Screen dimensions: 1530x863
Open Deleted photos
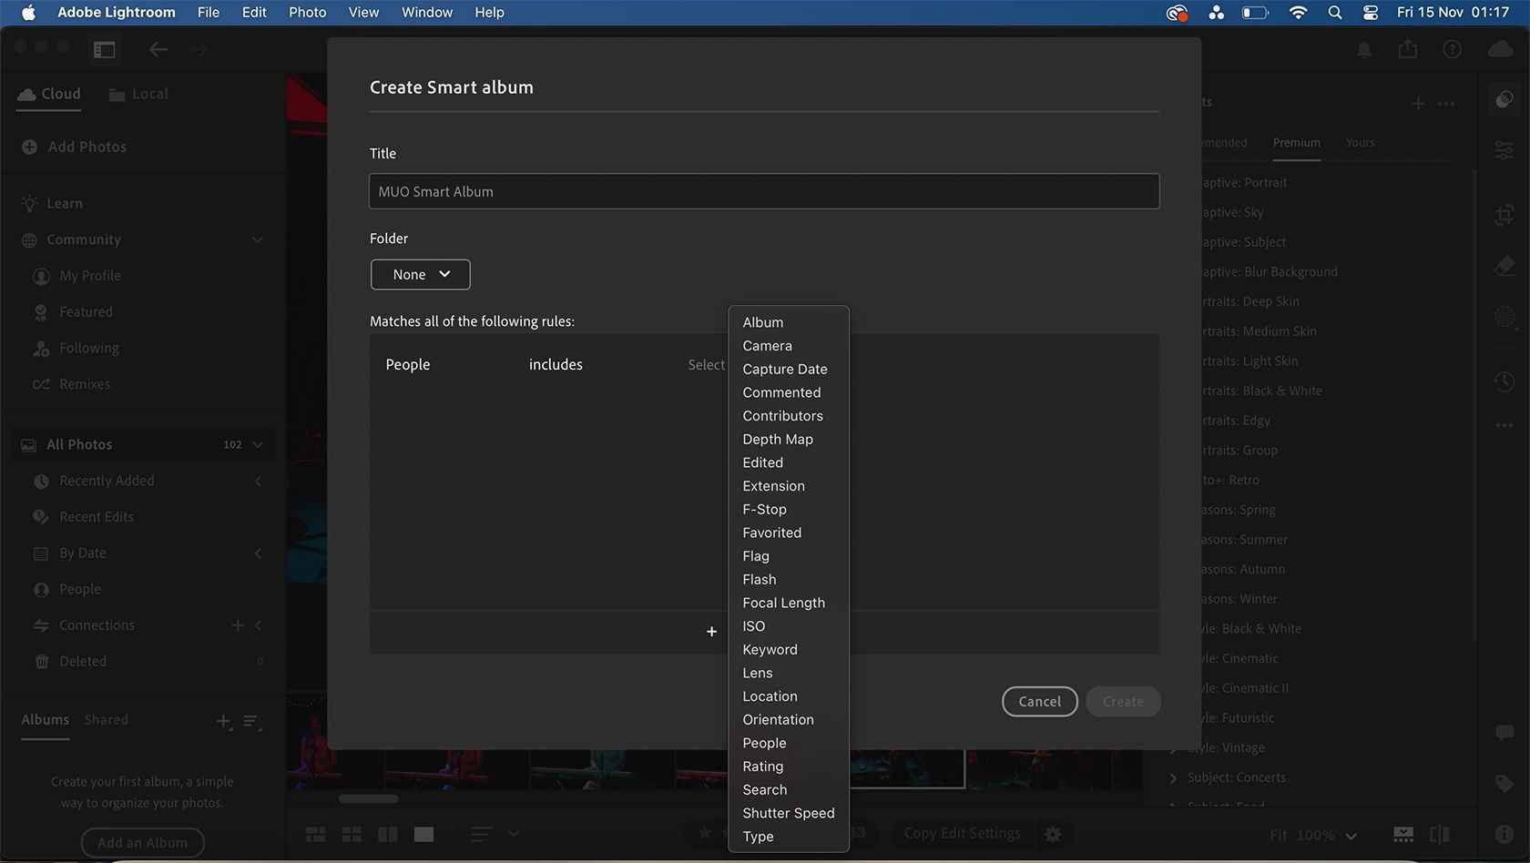pyautogui.click(x=71, y=661)
